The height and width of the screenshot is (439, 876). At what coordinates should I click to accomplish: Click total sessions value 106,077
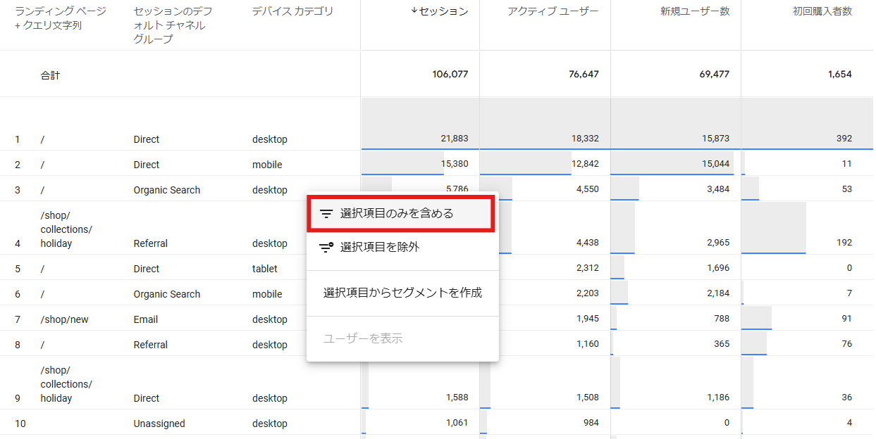click(x=450, y=74)
